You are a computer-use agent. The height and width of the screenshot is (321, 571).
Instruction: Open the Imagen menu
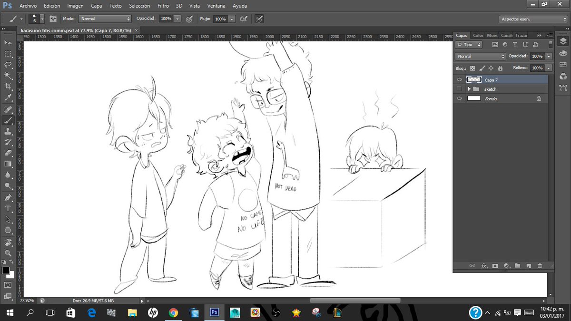pyautogui.click(x=75, y=6)
